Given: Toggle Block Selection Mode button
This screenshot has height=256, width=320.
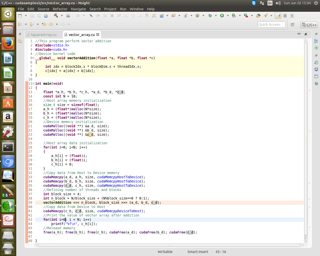Looking at the screenshot, I should click(x=285, y=15).
